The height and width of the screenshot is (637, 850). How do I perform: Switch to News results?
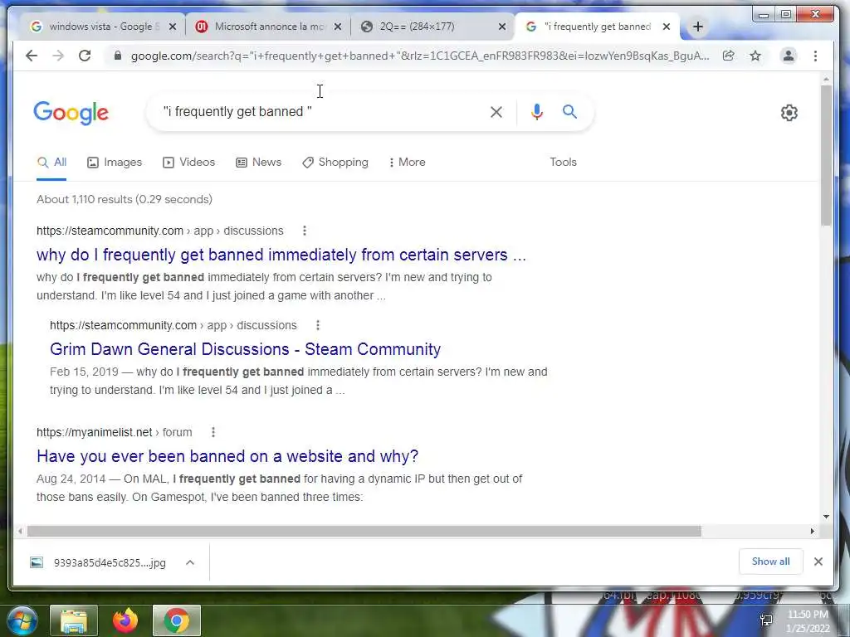click(x=259, y=163)
